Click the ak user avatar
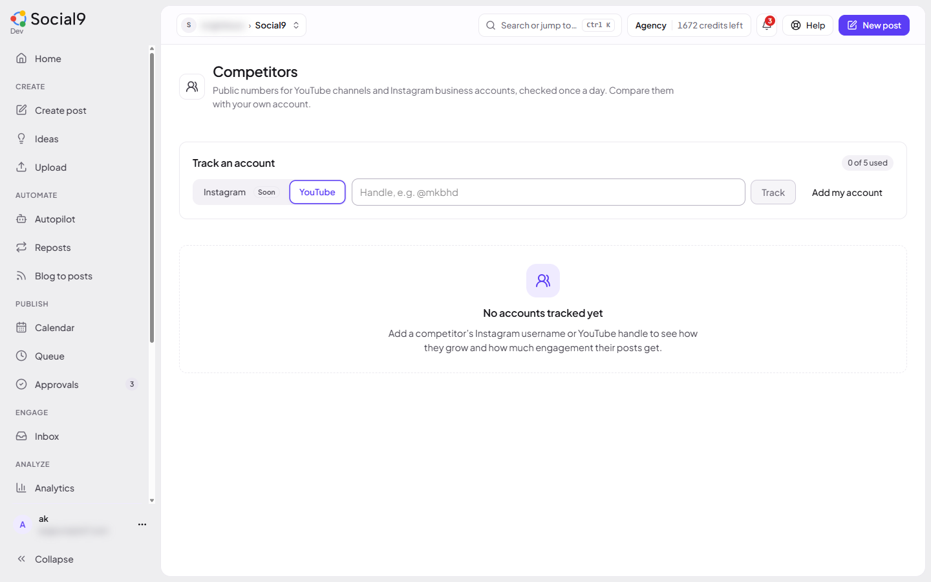This screenshot has width=931, height=582. [x=23, y=524]
